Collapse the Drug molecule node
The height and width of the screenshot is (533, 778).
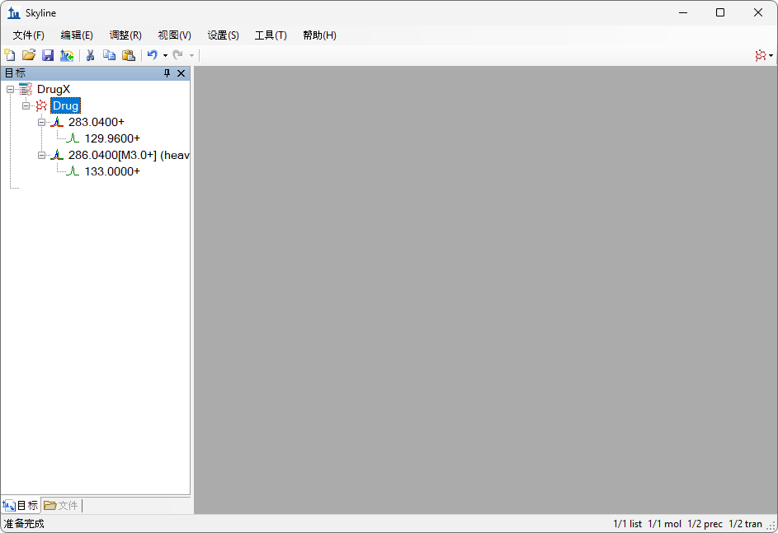[x=26, y=105]
